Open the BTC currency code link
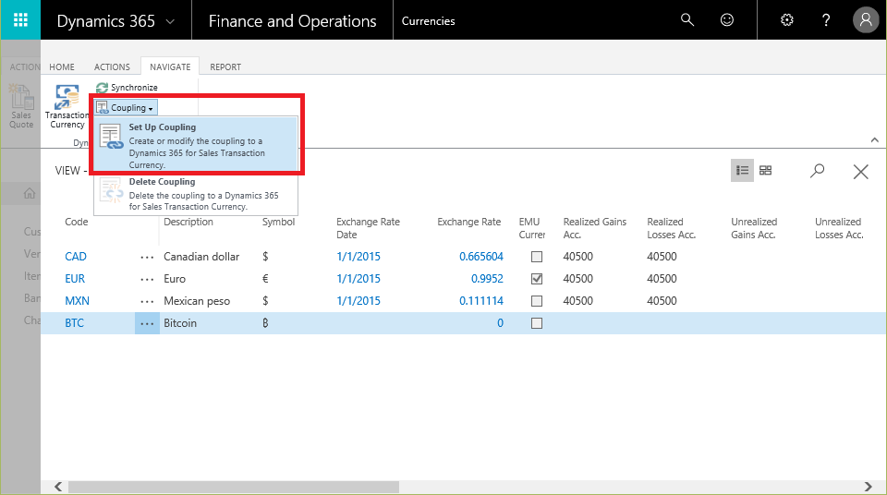The width and height of the screenshot is (887, 495). tap(74, 323)
